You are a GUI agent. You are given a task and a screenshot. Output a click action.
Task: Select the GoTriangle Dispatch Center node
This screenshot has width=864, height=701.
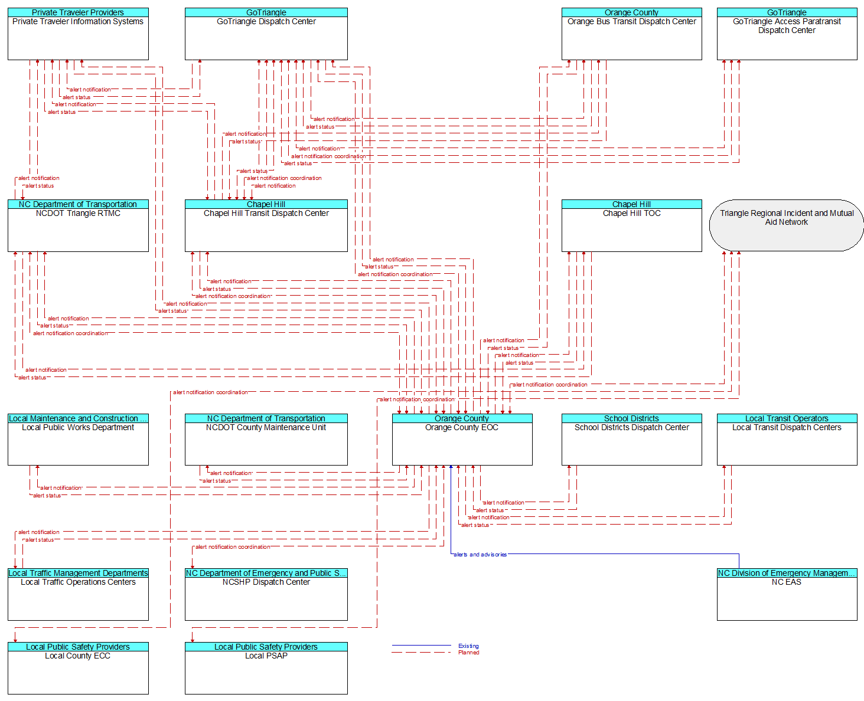point(266,34)
